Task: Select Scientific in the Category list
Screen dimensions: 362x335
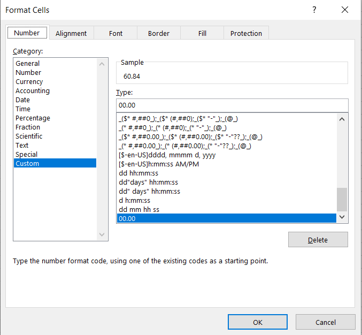Action: (x=30, y=136)
